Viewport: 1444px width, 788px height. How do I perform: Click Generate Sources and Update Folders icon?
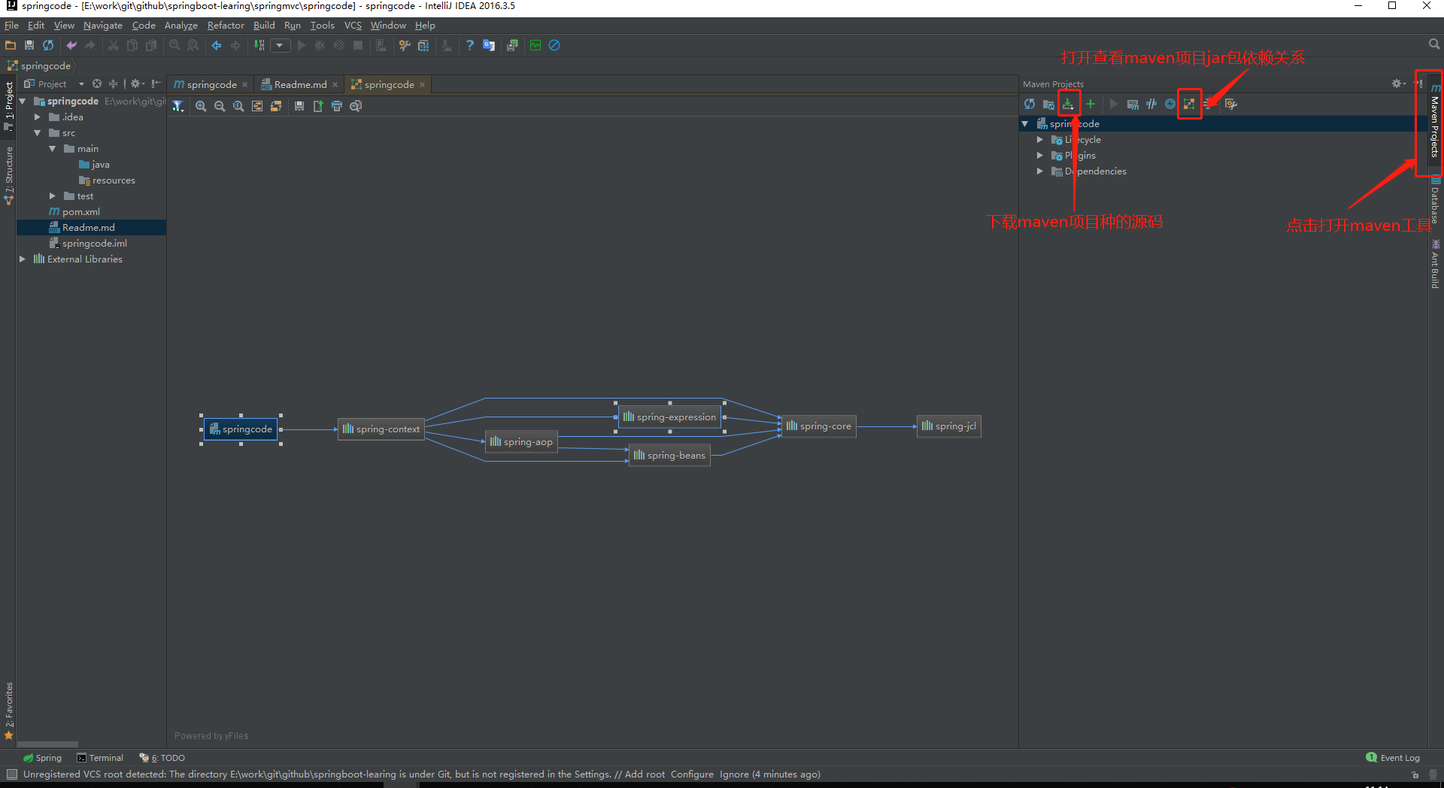[1048, 104]
